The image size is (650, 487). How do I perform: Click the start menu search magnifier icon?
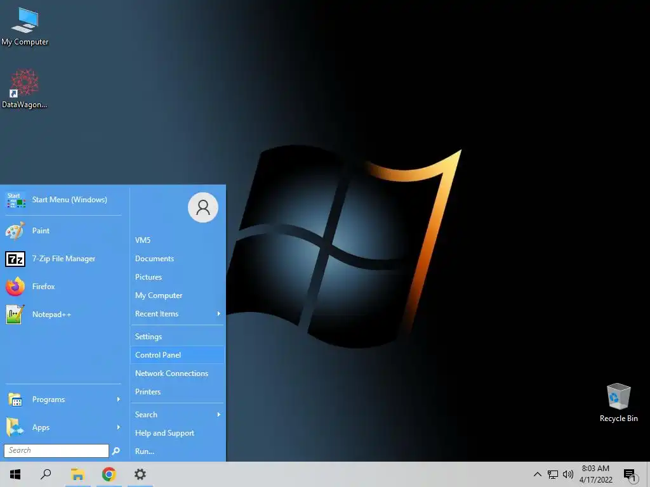116,451
